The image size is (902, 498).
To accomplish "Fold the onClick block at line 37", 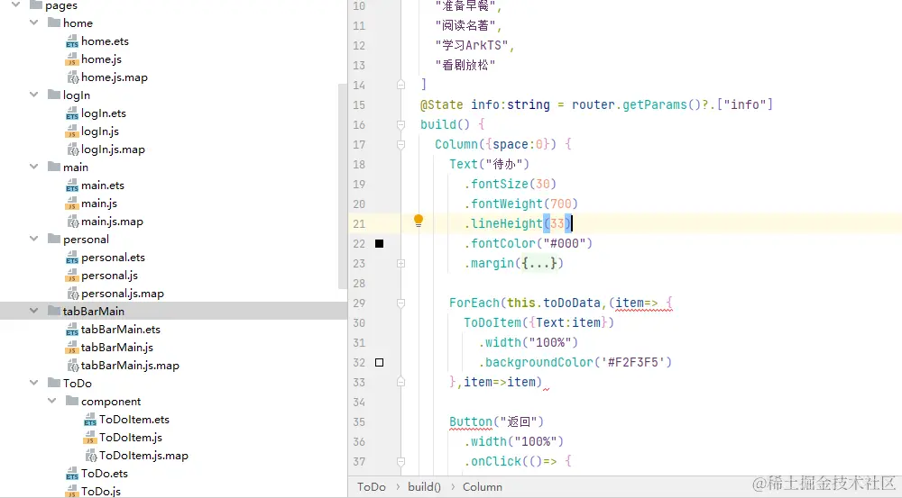I will (401, 461).
